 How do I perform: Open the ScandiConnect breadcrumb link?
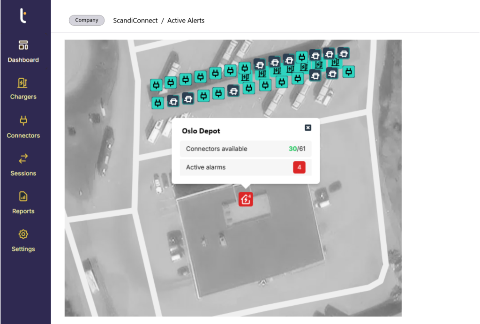point(135,20)
